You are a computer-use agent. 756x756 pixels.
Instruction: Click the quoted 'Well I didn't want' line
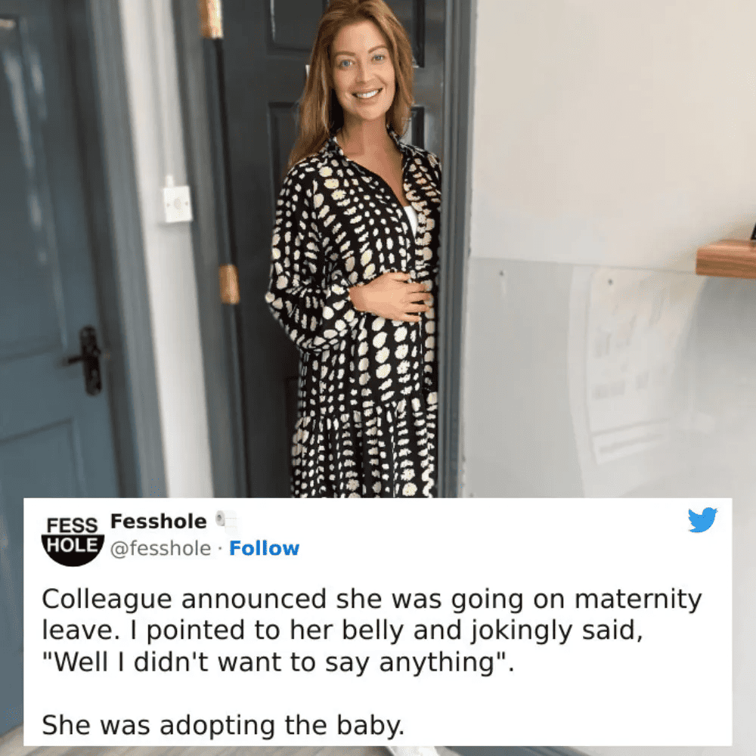pos(278,662)
